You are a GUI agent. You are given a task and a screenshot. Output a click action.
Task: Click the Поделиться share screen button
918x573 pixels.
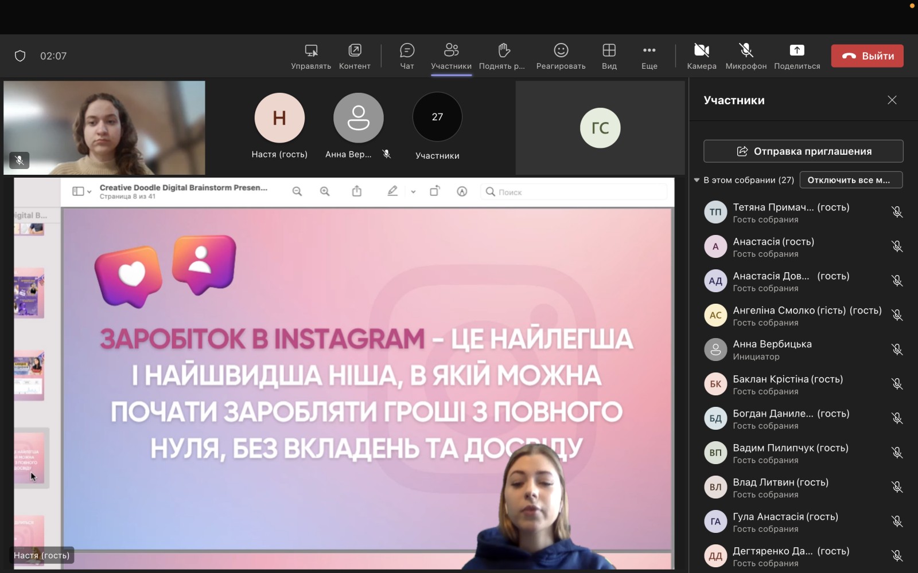tap(797, 56)
